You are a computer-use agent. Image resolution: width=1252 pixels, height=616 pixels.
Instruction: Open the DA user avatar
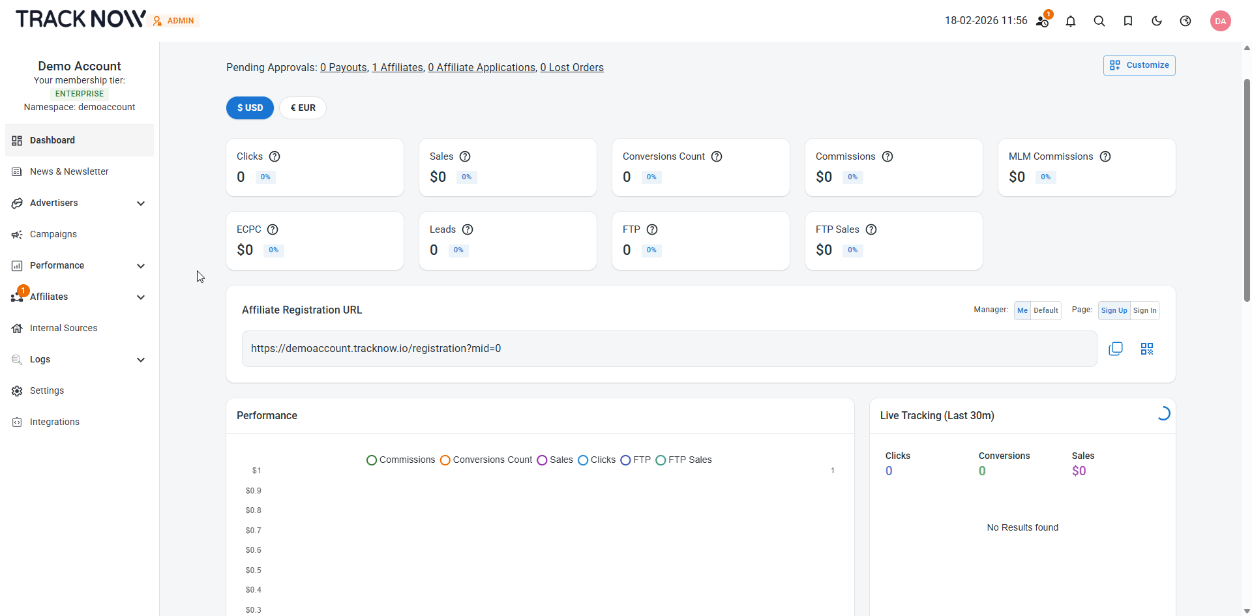tap(1220, 21)
